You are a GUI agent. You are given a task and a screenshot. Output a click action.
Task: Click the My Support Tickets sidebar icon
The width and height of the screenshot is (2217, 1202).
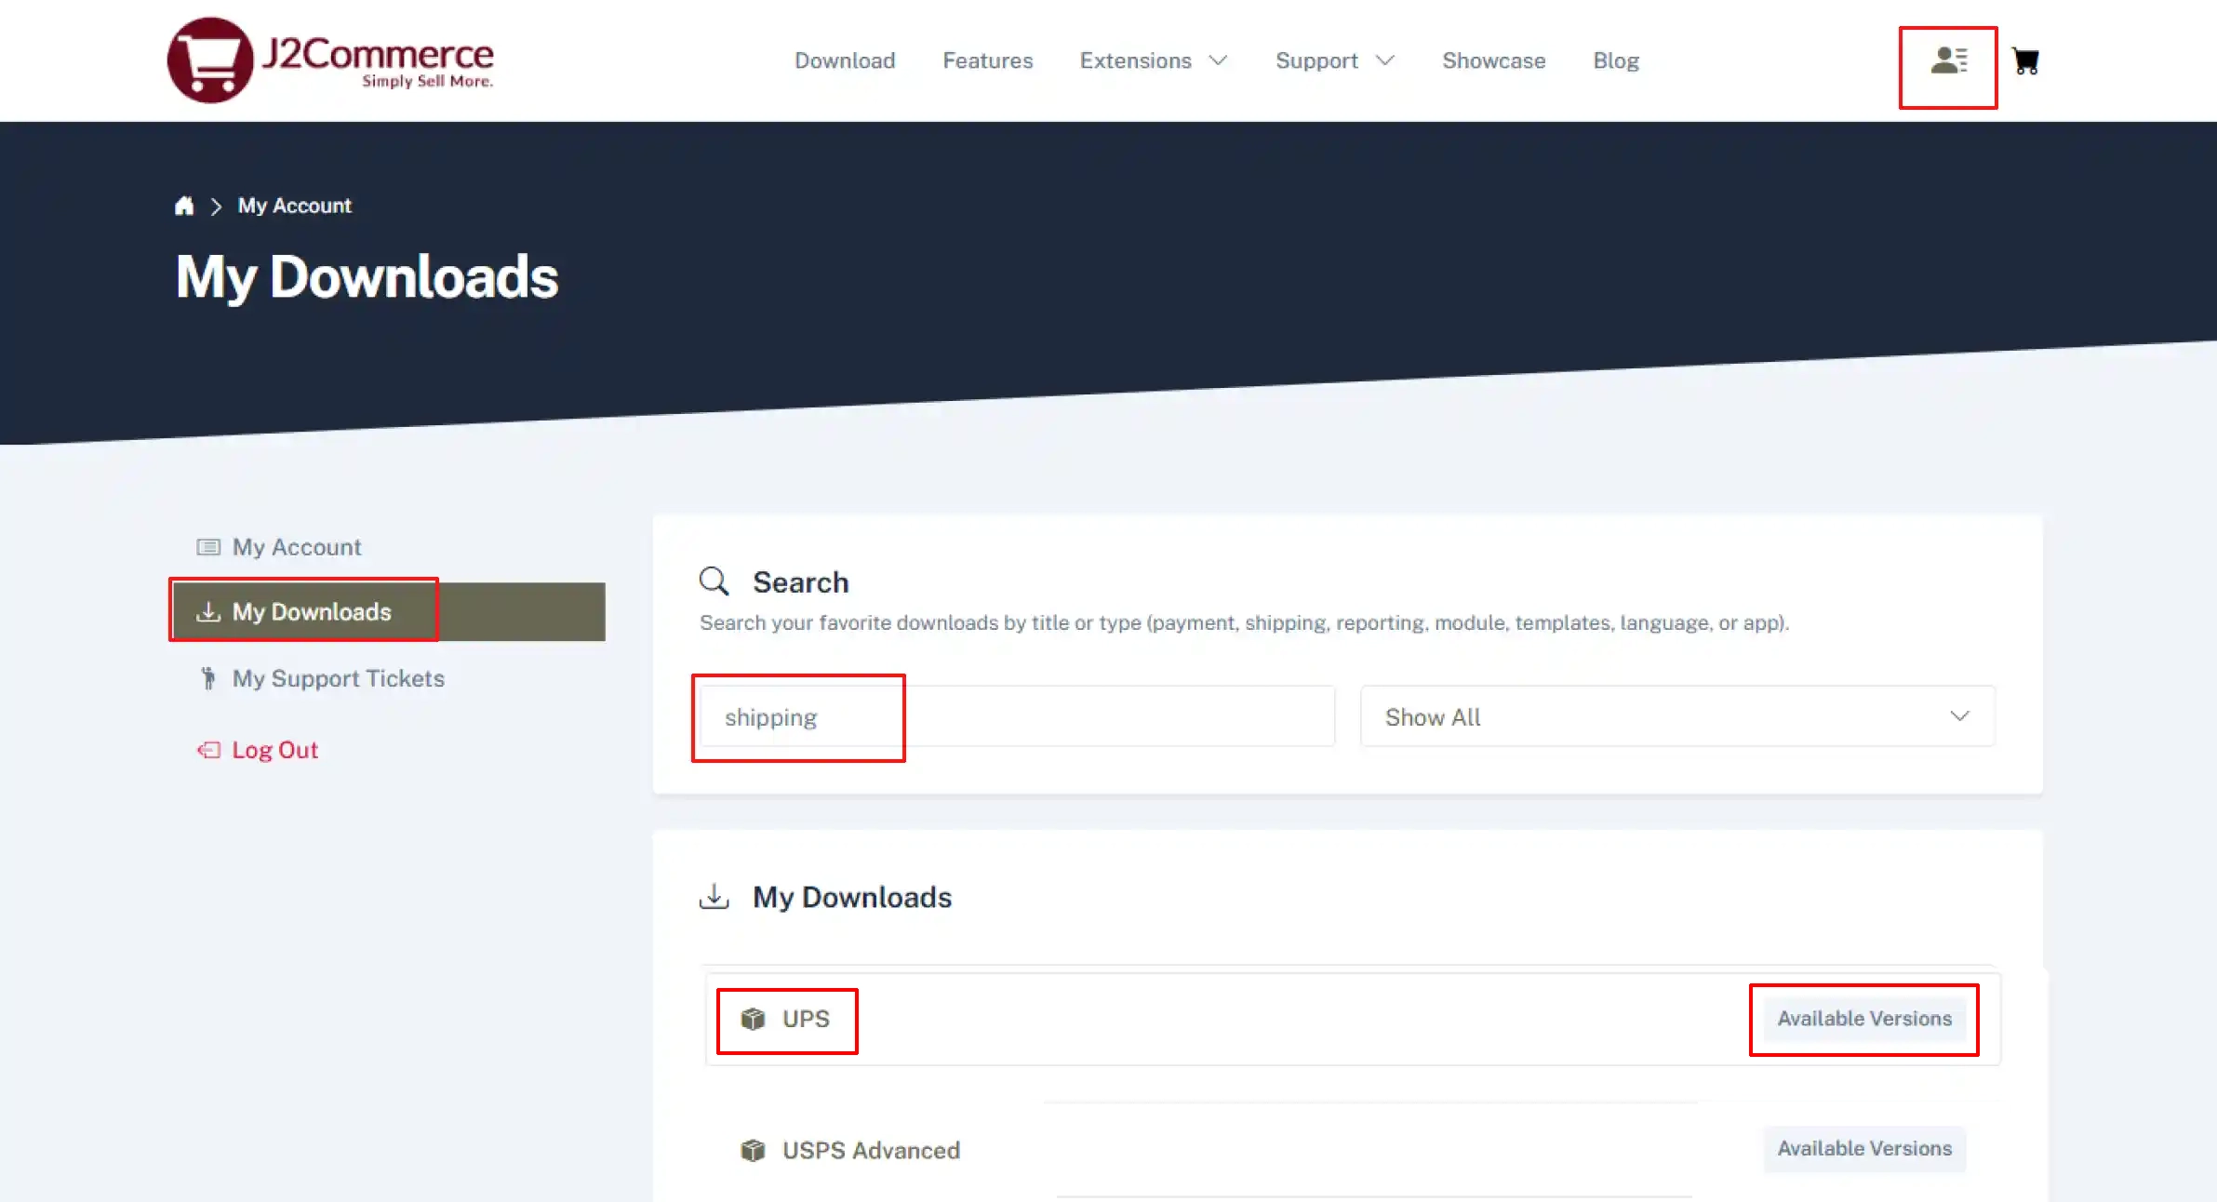(208, 678)
